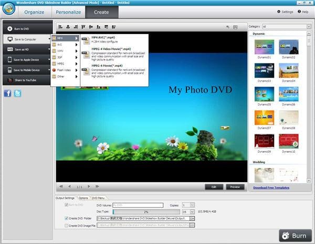Image resolution: width=315 pixels, height=244 pixels.
Task: Click the Align Middle vertically icon
Action: (x=91, y=27)
